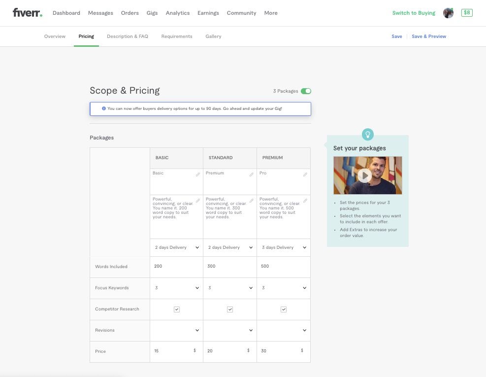486x377 pixels.
Task: Click Save & Preview link
Action: (429, 36)
